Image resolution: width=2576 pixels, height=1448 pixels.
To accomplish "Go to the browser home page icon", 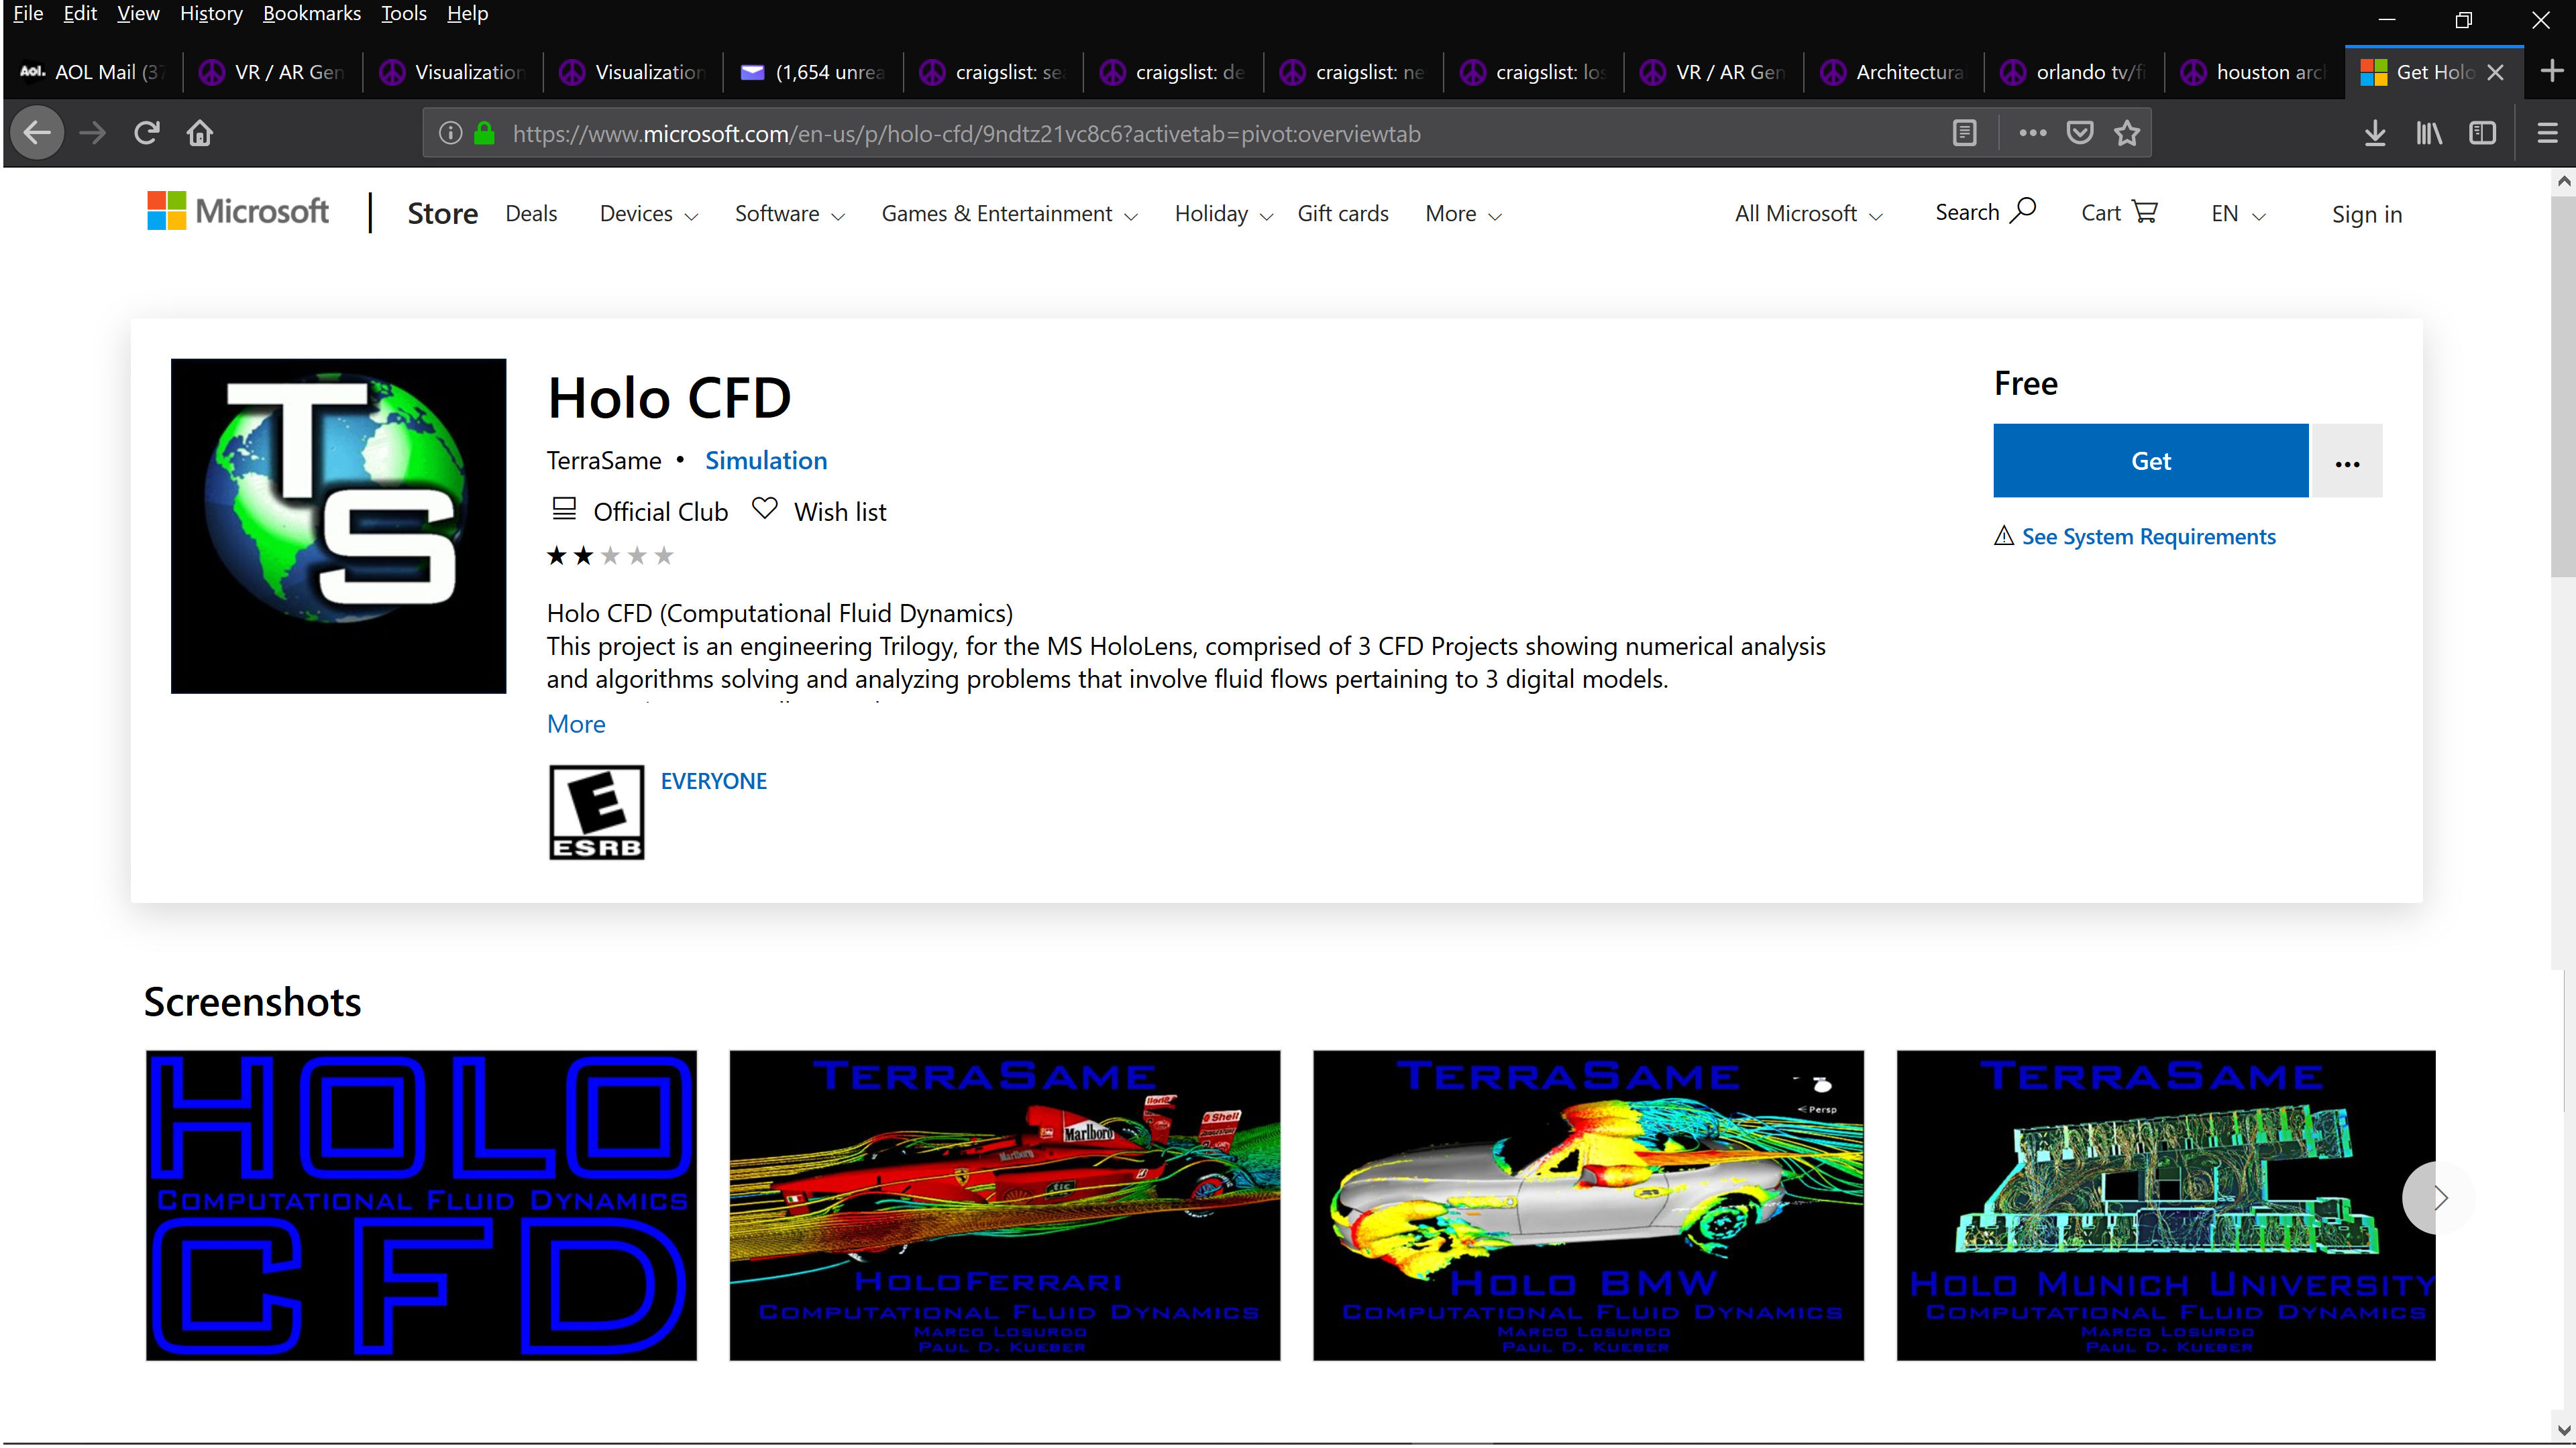I will (x=200, y=133).
